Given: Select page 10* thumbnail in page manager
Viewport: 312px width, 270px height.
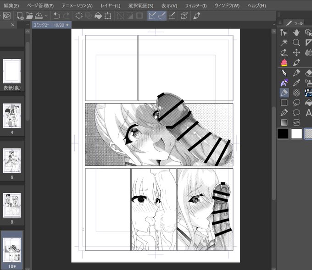Looking at the screenshot, I should (x=12, y=250).
